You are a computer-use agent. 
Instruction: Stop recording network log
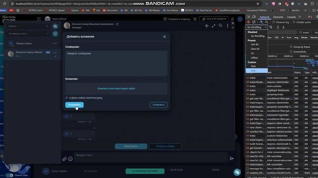[248, 22]
